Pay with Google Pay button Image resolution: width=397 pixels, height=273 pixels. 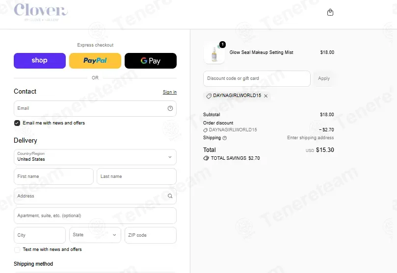point(151,61)
